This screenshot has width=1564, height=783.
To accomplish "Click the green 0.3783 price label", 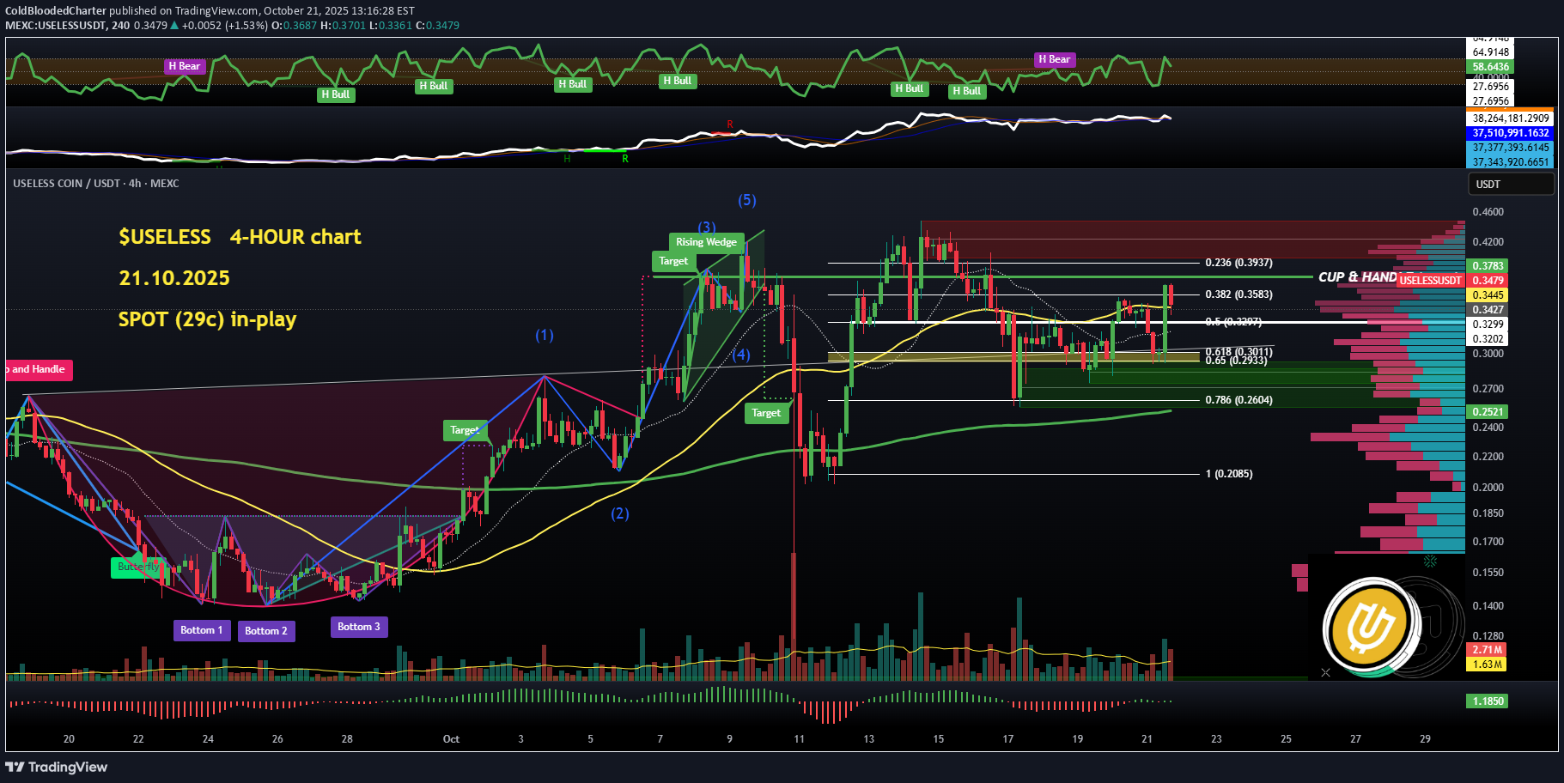I will tap(1488, 266).
